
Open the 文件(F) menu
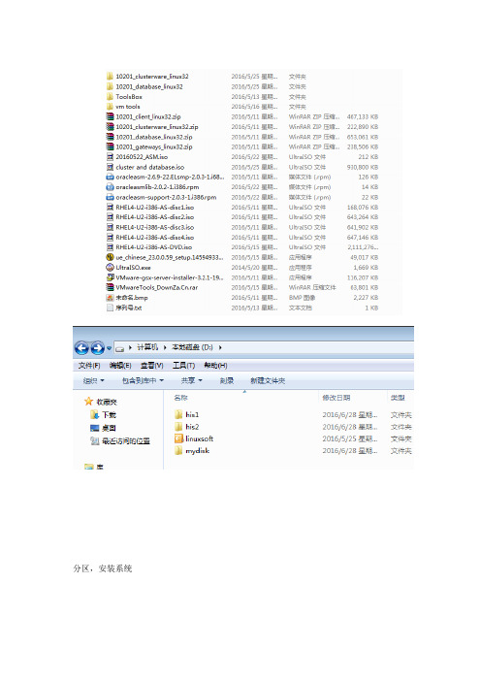click(89, 366)
